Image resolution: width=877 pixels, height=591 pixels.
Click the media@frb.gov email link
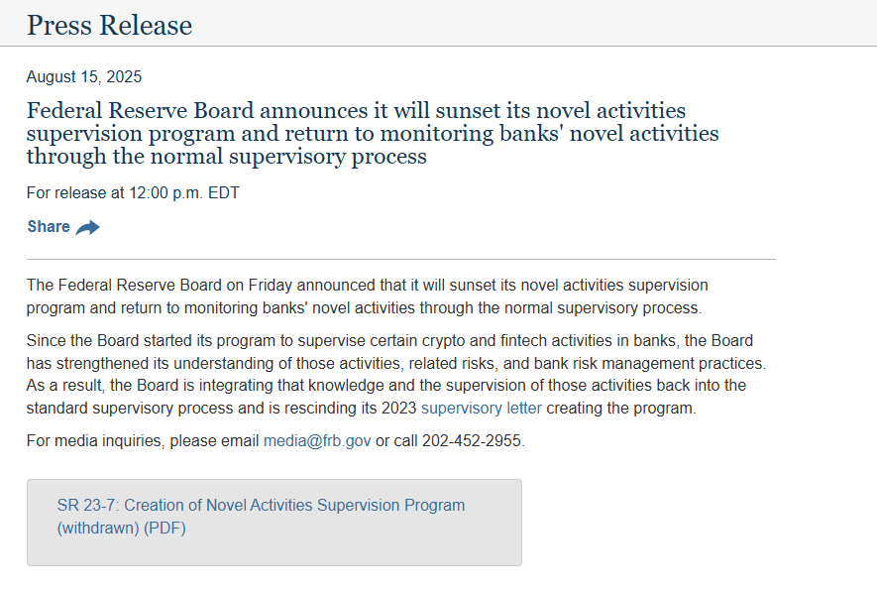click(x=317, y=441)
